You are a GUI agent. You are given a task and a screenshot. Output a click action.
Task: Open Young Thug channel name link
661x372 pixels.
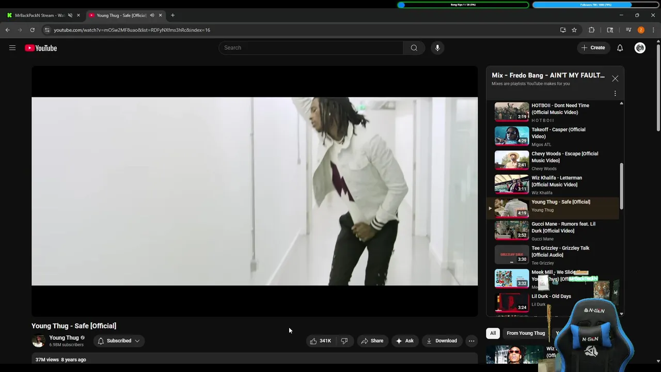[64, 338]
